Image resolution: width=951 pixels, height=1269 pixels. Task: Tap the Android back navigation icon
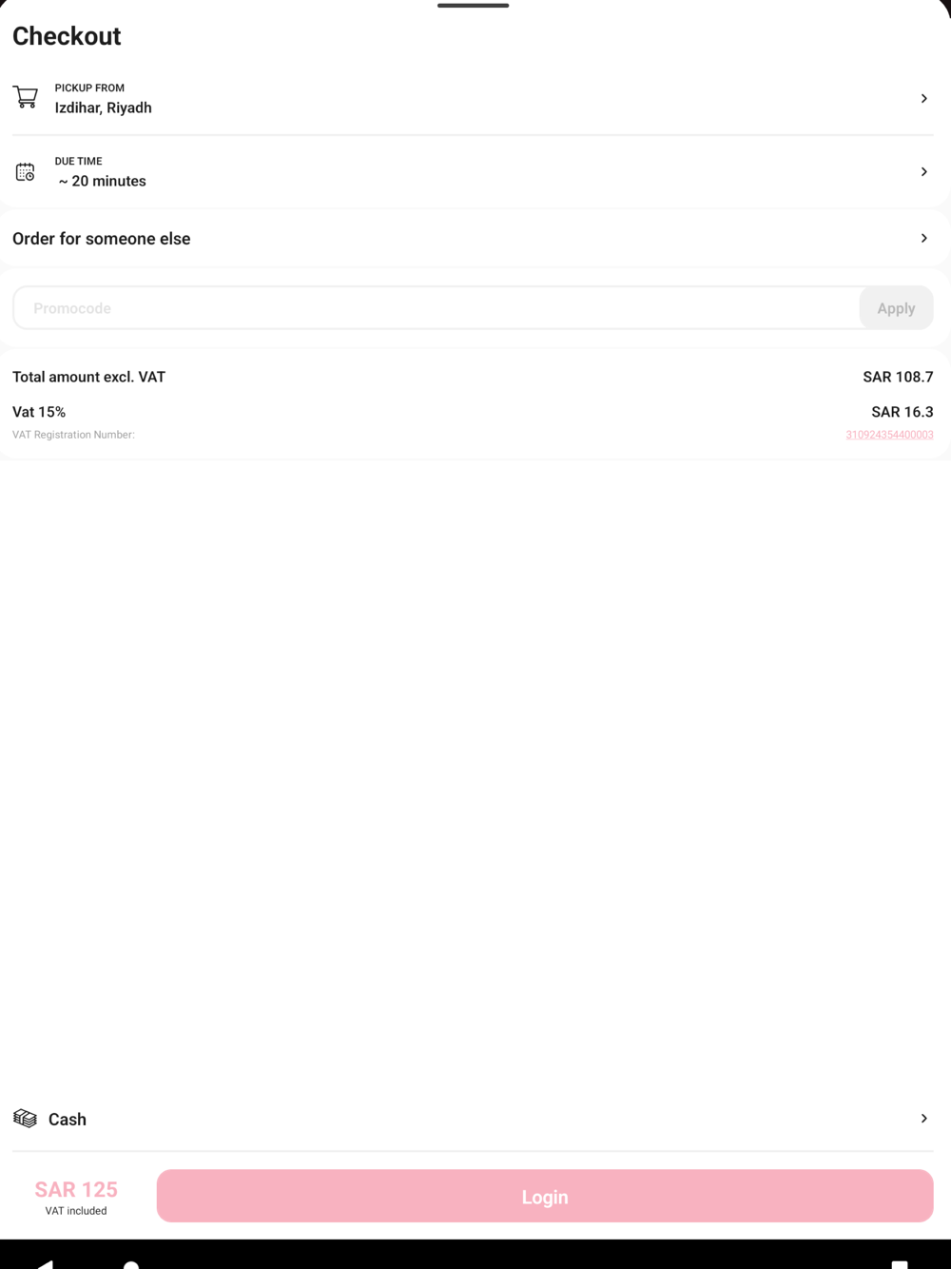coord(45,1264)
